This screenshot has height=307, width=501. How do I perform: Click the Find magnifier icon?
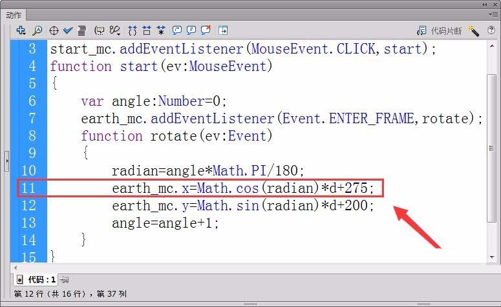point(37,30)
